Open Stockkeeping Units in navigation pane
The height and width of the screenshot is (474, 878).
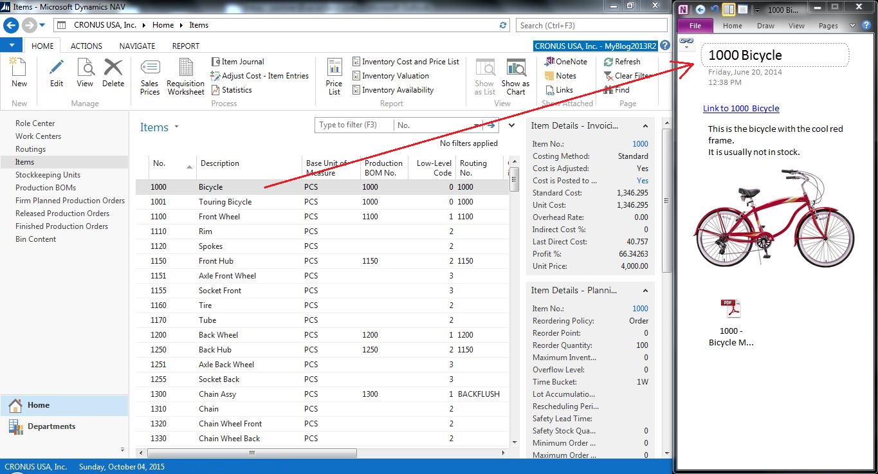pyautogui.click(x=48, y=175)
